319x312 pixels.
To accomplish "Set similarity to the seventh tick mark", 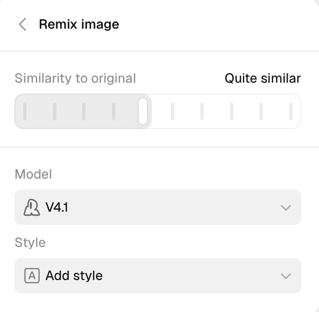I will click(x=202, y=111).
